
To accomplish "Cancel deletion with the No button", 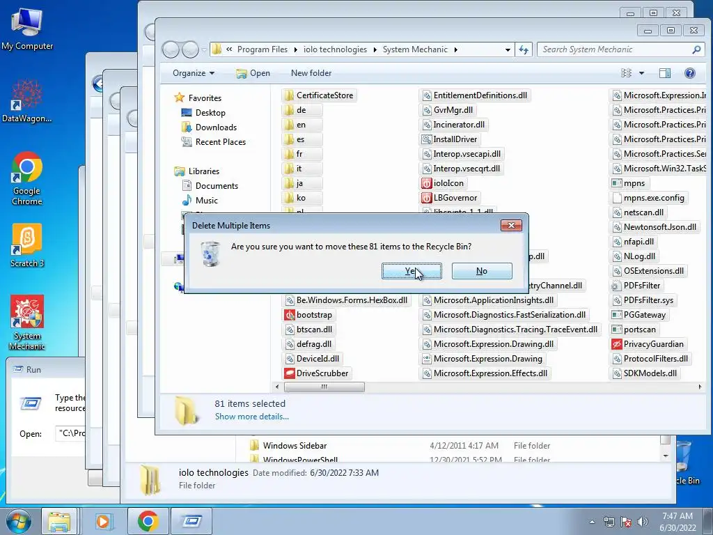I will tap(482, 271).
